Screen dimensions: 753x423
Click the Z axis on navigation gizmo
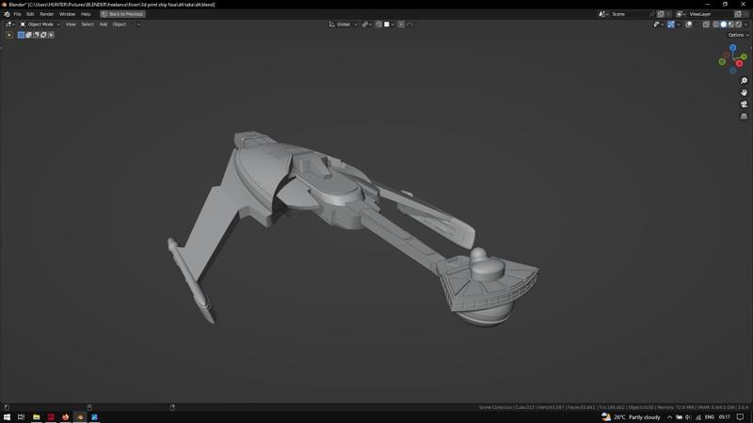(x=733, y=48)
